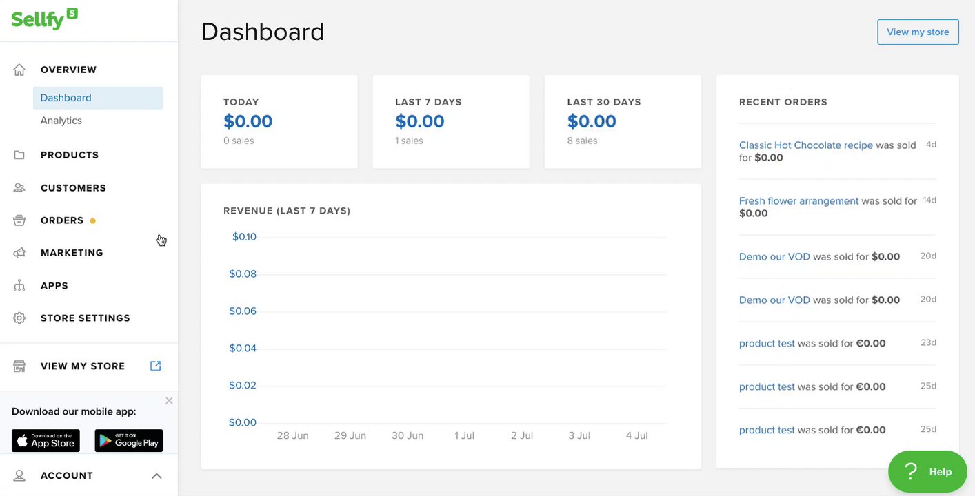
Task: Open the Marketing menu section
Action: pos(72,253)
